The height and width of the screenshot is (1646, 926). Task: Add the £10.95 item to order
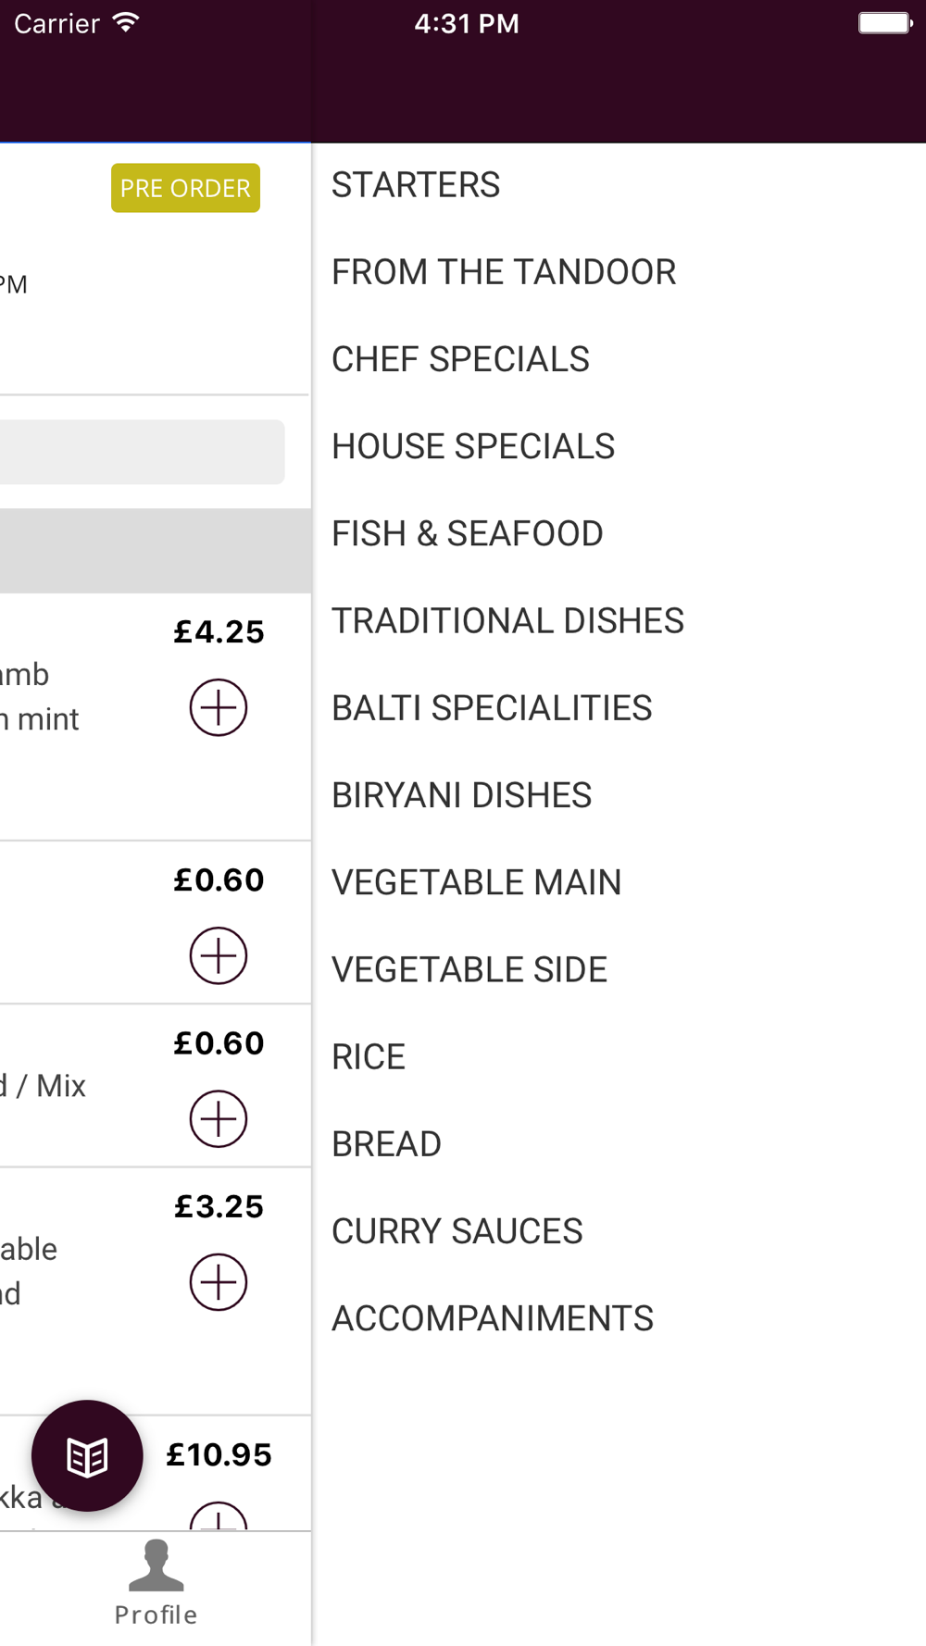[219, 1518]
